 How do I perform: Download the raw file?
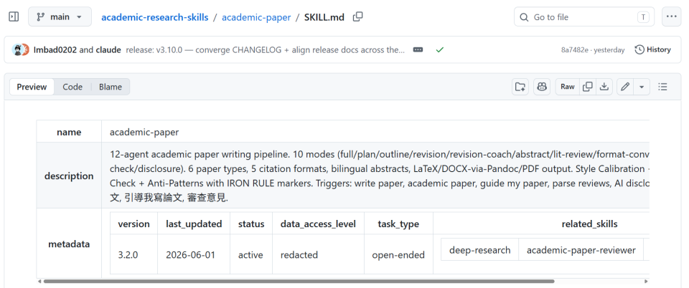(x=604, y=87)
